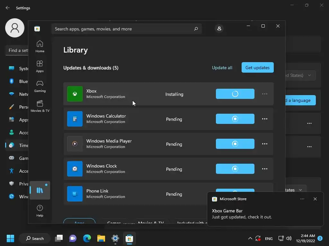Viewport: 329px width, 246px height.
Task: Stop the pending Windows Clock update
Action: tap(235, 169)
